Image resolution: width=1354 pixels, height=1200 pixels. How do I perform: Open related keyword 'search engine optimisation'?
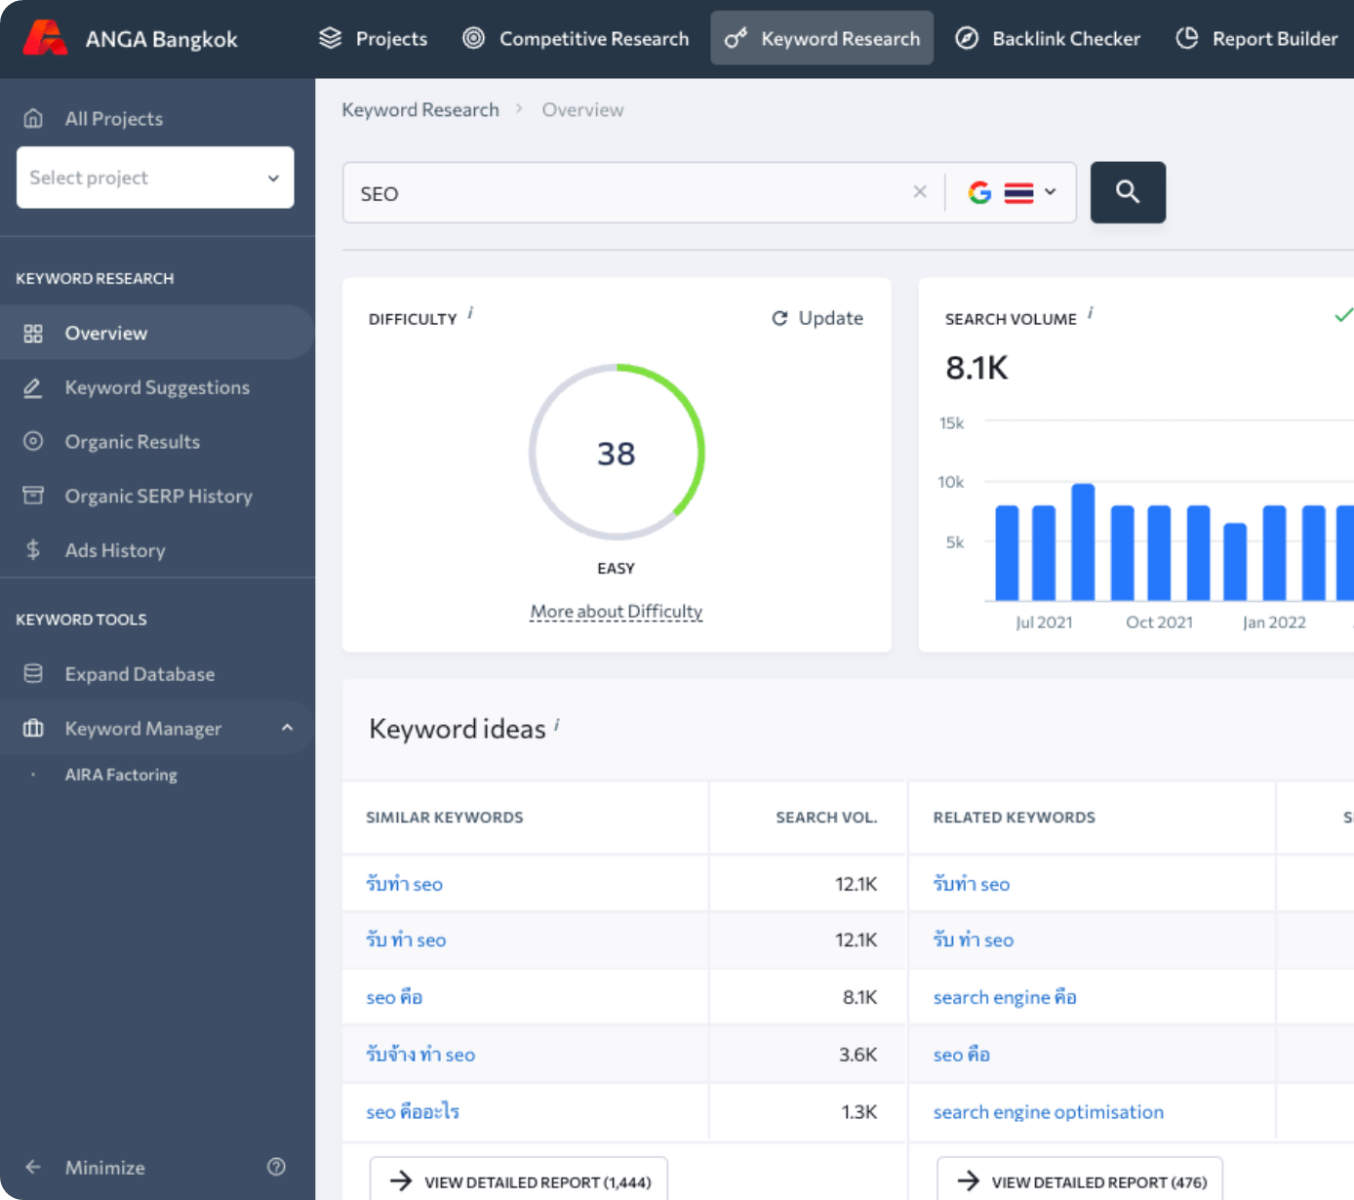click(x=1049, y=1111)
